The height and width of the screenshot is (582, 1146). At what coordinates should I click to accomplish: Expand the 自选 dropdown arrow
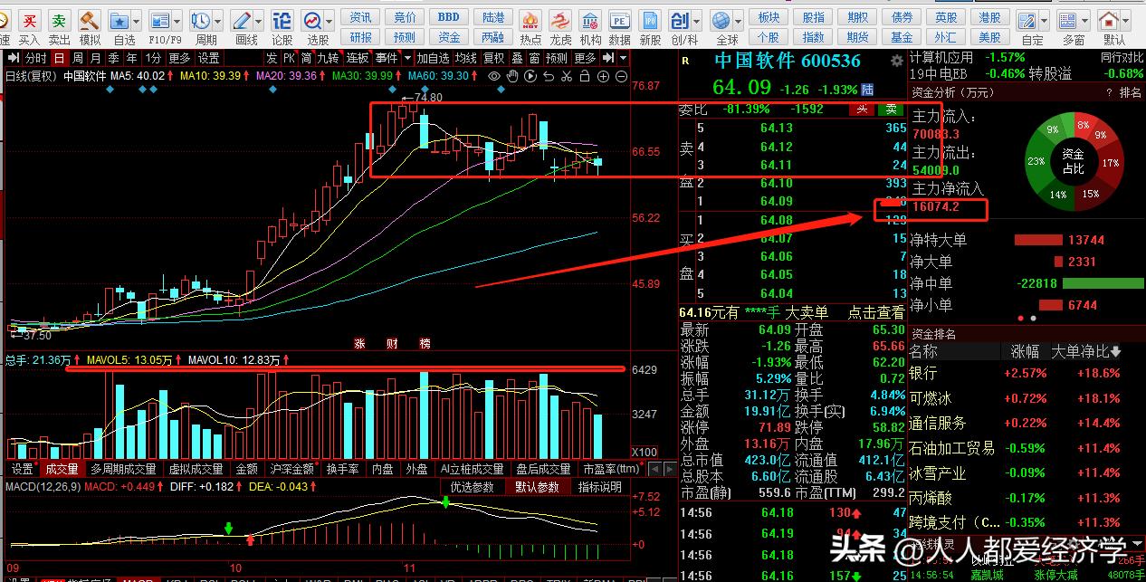[136, 20]
